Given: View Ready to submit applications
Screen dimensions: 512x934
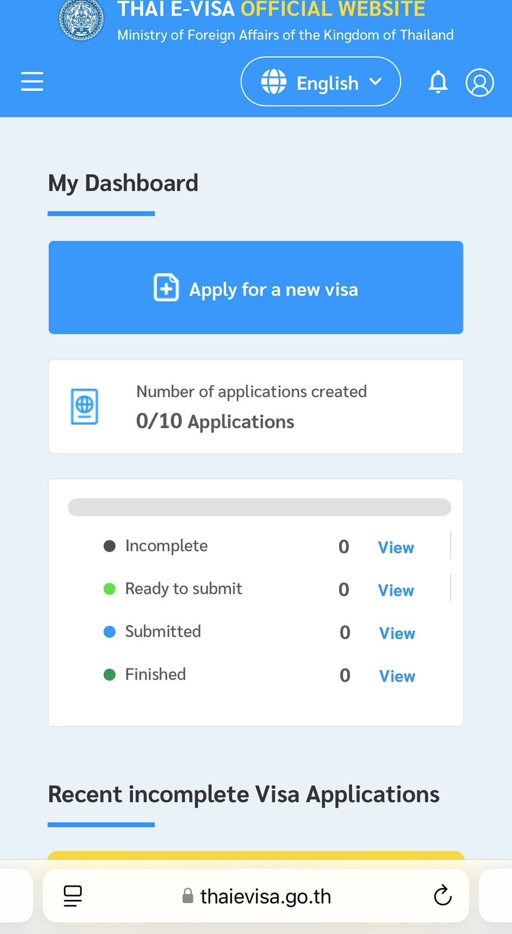Looking at the screenshot, I should (396, 590).
